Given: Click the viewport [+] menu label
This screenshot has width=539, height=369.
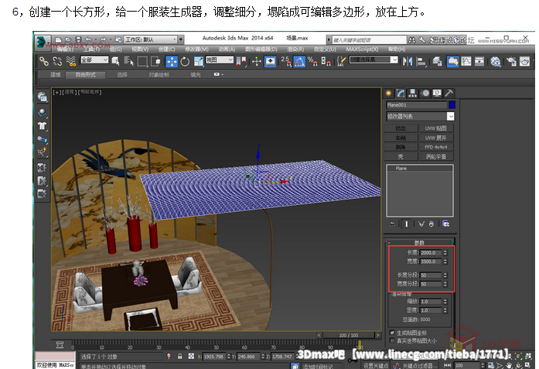Looking at the screenshot, I should 56,92.
